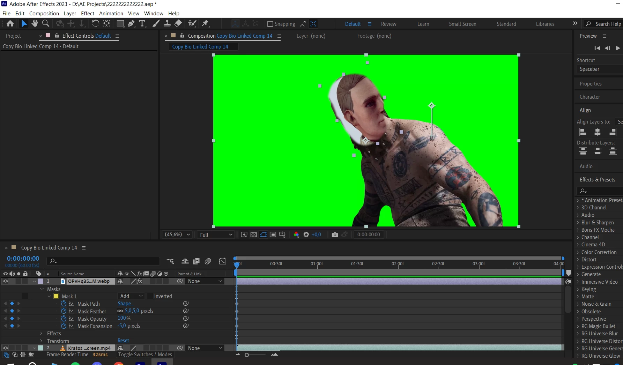This screenshot has width=623, height=365.
Task: Open the show channel color icon
Action: pos(296,234)
